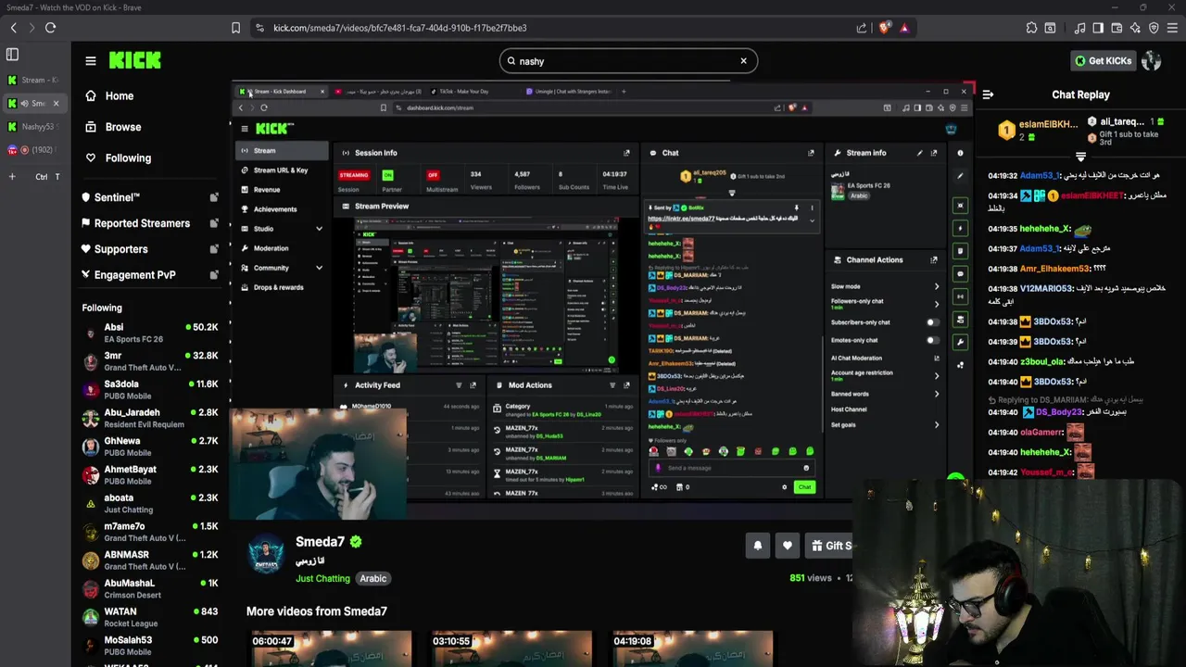Image resolution: width=1186 pixels, height=667 pixels.
Task: Open the user profile avatar menu
Action: click(x=1152, y=61)
